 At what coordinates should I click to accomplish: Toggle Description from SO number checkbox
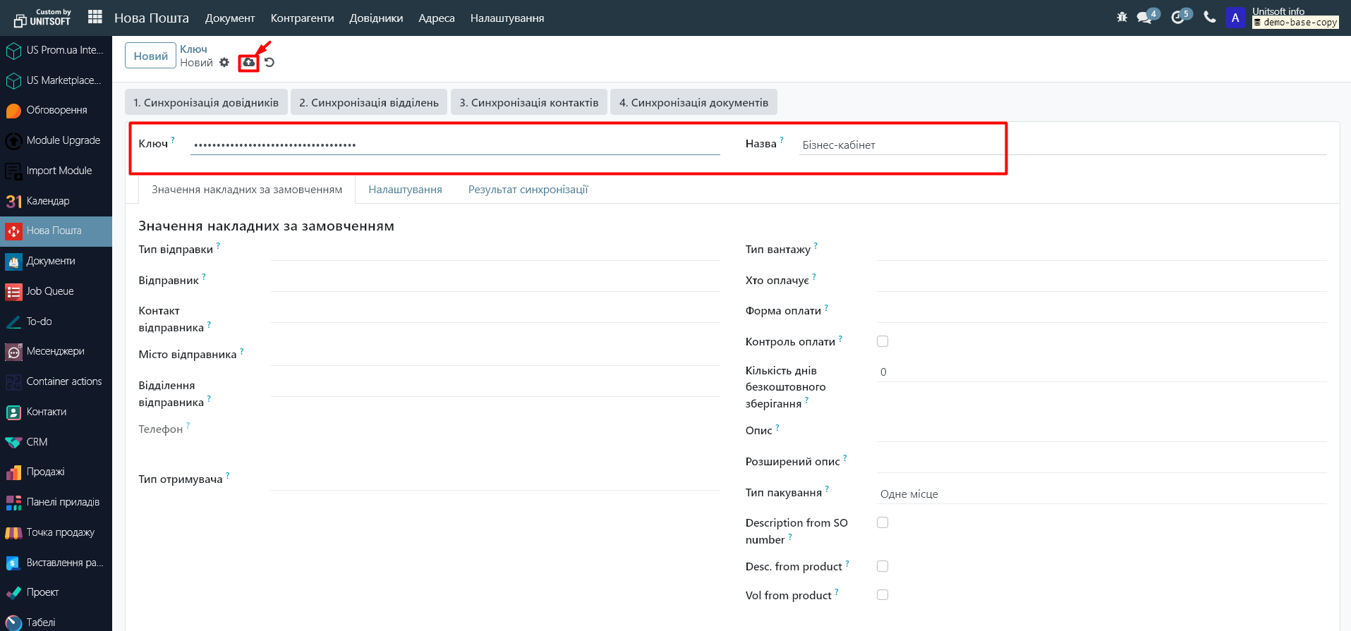point(883,522)
